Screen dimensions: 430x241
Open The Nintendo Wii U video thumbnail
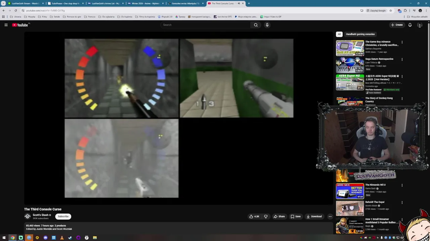click(x=350, y=191)
